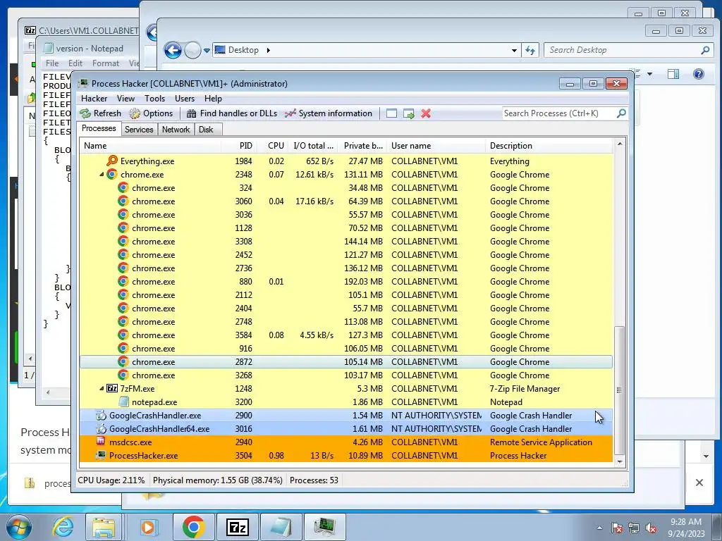Open the Hacker menu
722x541 pixels.
[94, 99]
